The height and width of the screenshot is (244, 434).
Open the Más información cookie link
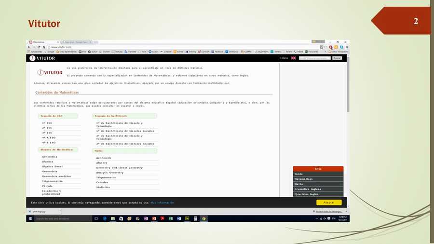tap(162, 203)
